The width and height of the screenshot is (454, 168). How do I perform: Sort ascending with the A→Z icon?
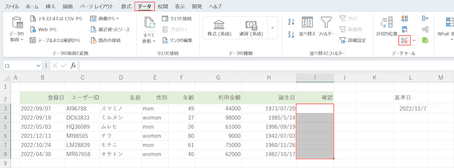tap(291, 21)
